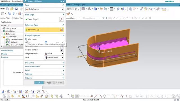
Task: Click the flange feature icon below Command Finder
Action: click(68, 14)
